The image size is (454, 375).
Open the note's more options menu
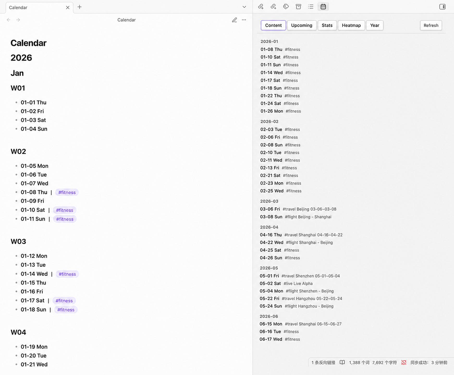(244, 20)
